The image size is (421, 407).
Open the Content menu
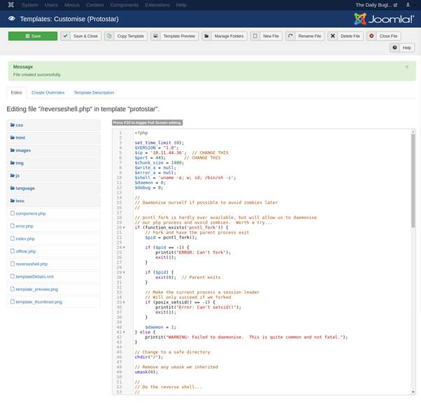point(95,5)
